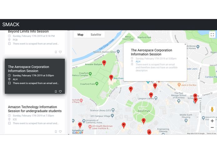Click Langson Library place pin
217x154 pixels.
pyautogui.click(x=156, y=98)
